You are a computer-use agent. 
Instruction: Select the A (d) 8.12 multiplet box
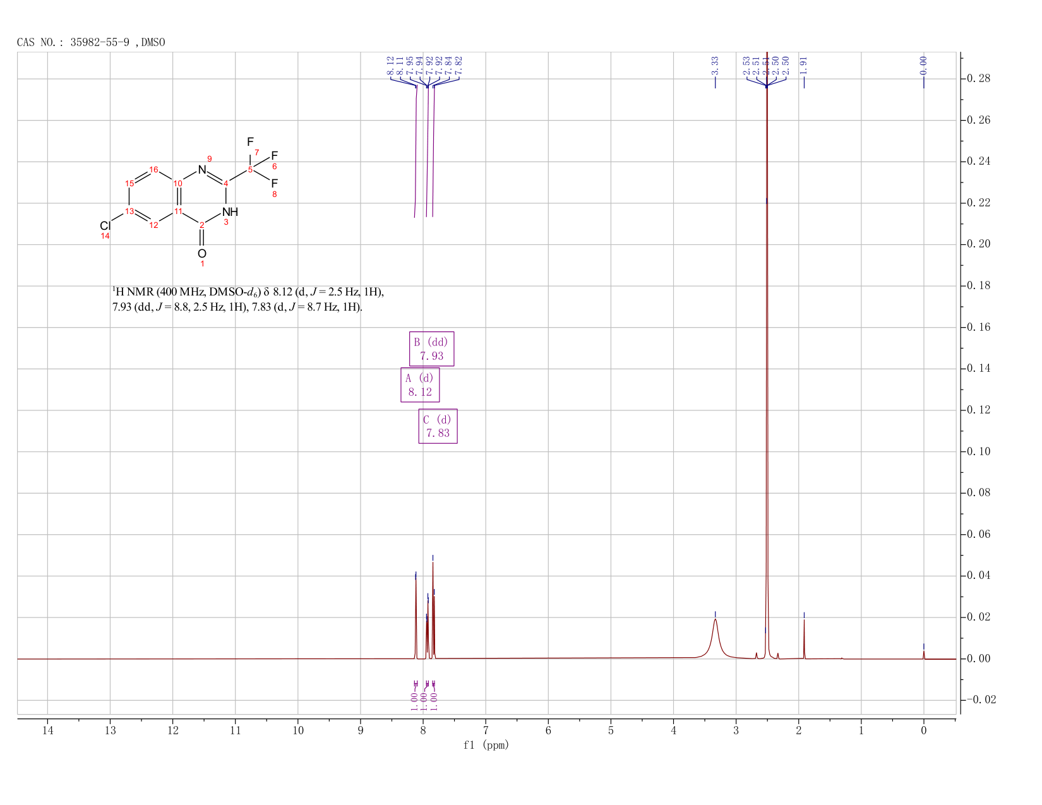pyautogui.click(x=420, y=385)
